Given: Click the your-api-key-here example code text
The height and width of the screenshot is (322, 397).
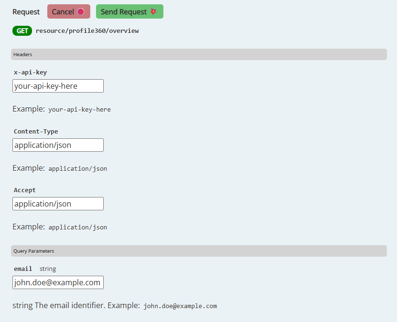Looking at the screenshot, I should tap(79, 109).
